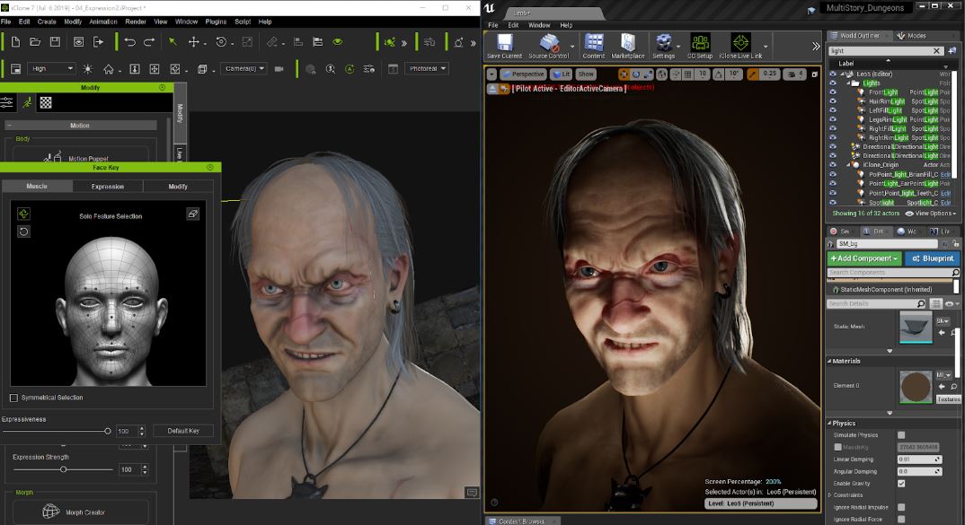Expand the Constraints section in Physics

pos(829,495)
